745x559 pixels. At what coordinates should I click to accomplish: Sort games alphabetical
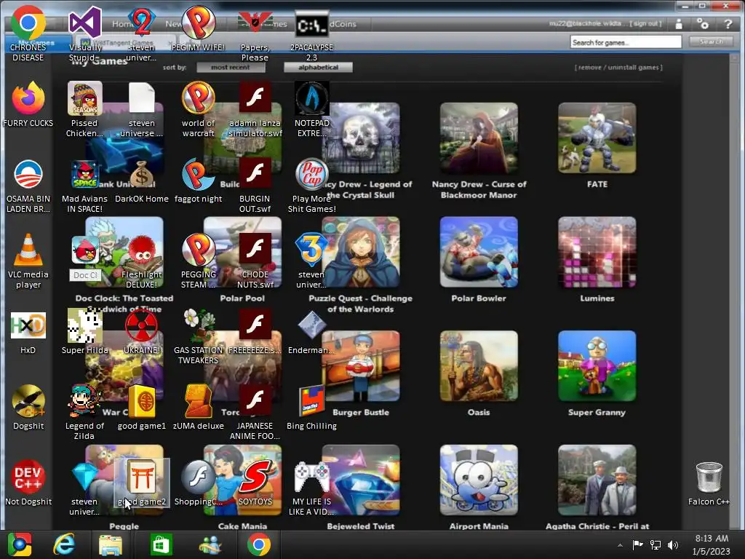(318, 68)
